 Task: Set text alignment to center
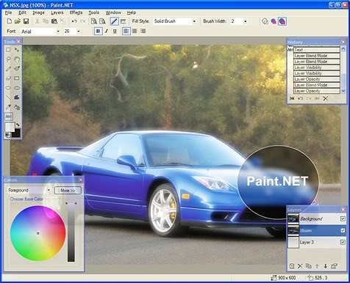pyautogui.click(x=135, y=31)
